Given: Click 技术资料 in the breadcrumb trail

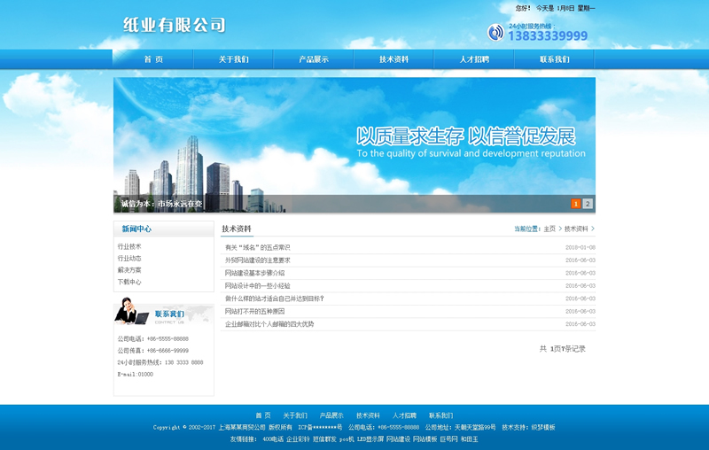Looking at the screenshot, I should 576,229.
